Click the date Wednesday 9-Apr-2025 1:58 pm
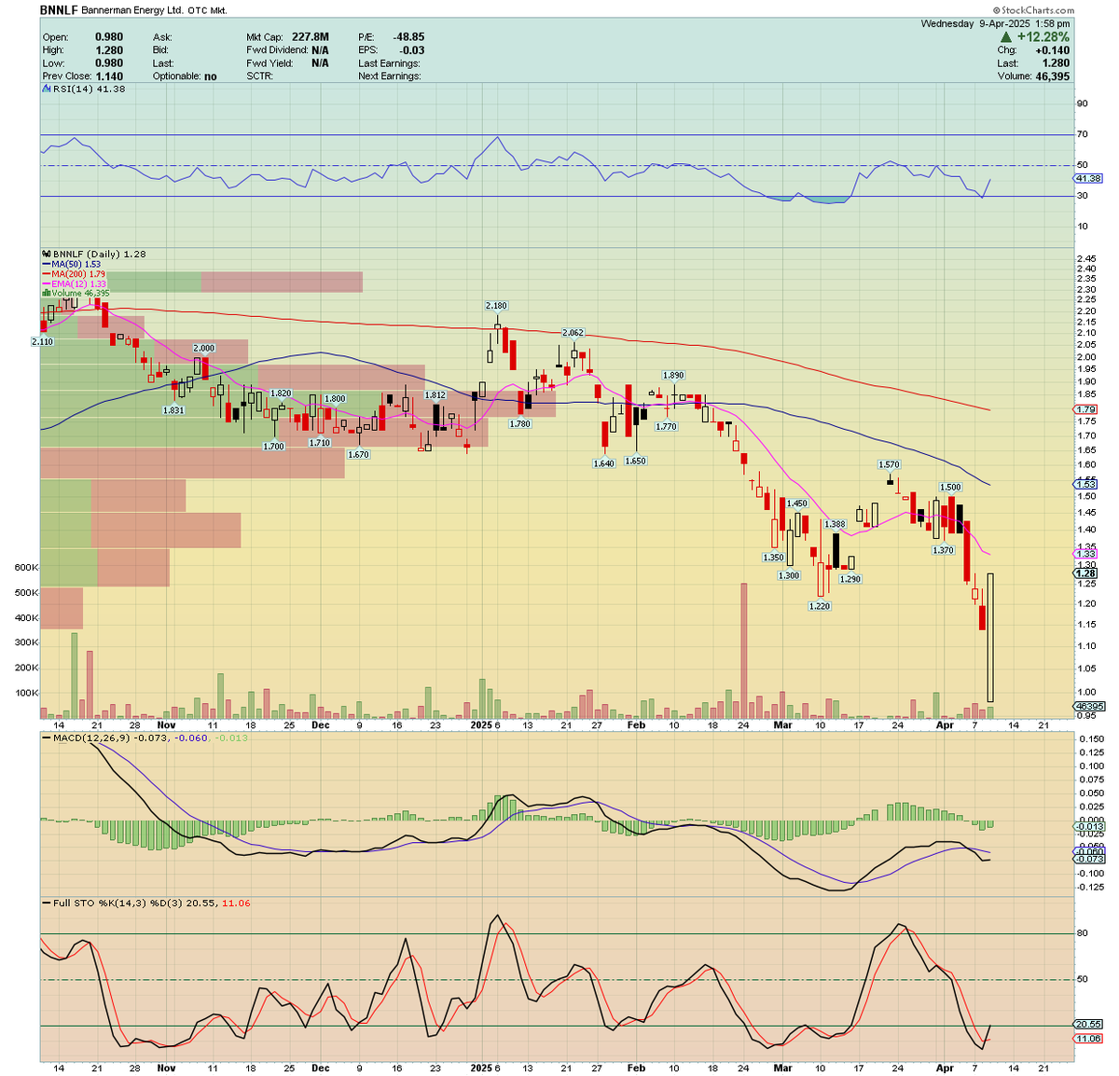 [995, 23]
